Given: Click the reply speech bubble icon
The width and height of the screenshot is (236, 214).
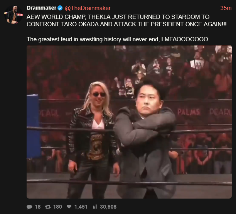Looking at the screenshot, I should click(29, 207).
